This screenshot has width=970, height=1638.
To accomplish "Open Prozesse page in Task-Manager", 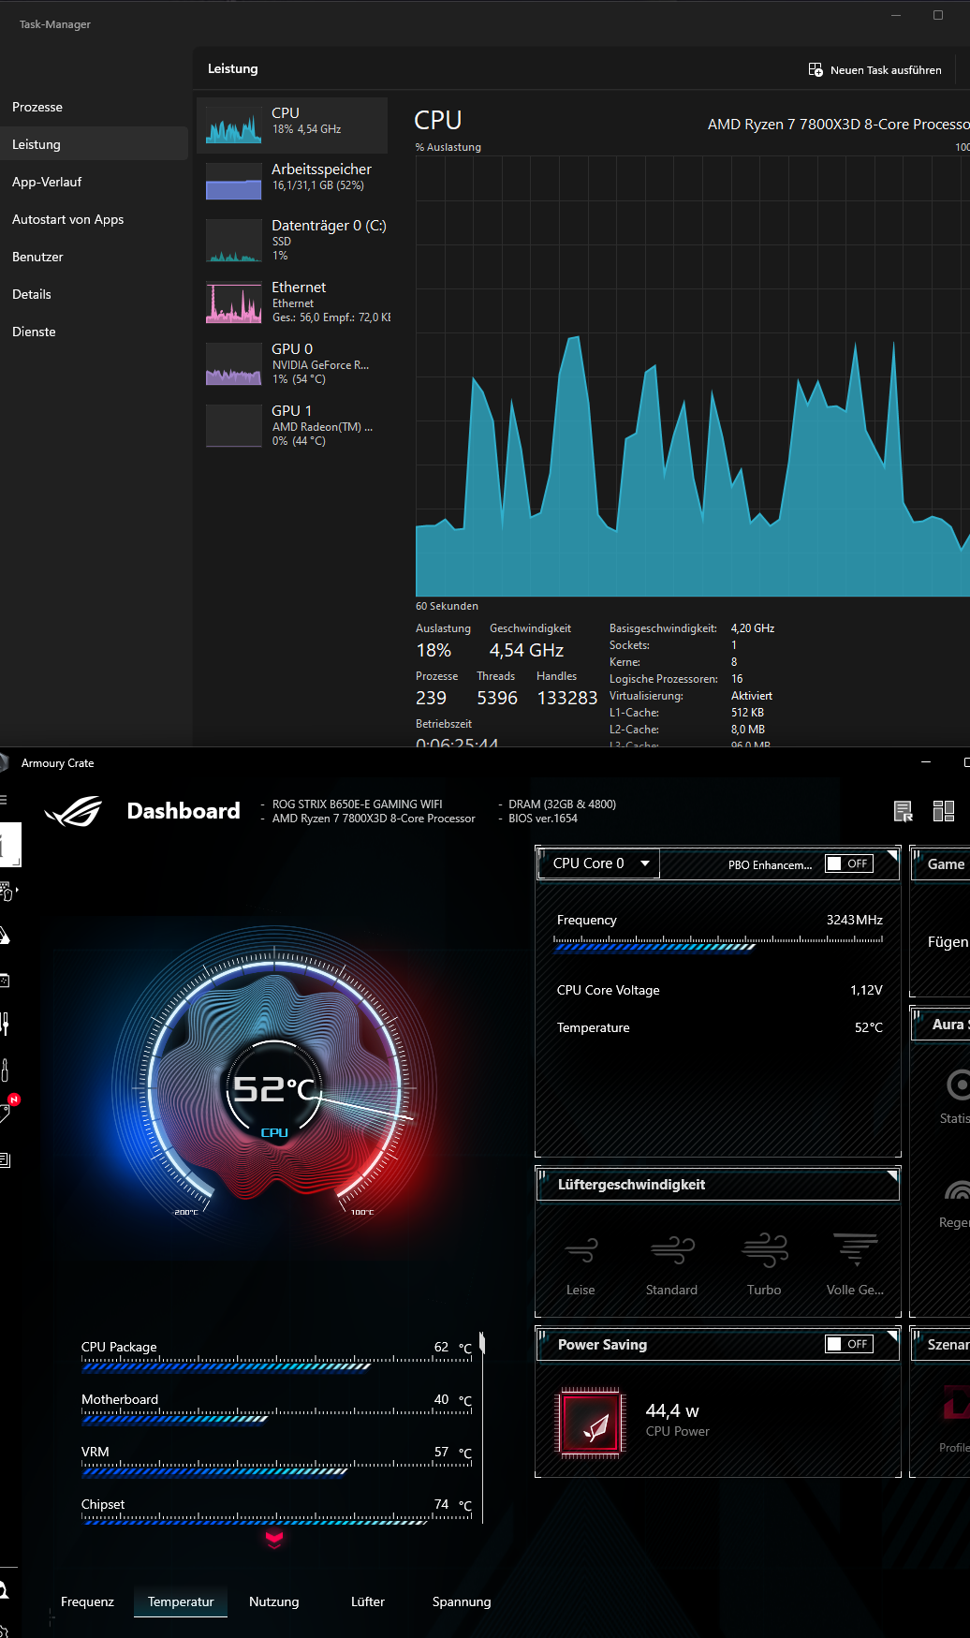I will pyautogui.click(x=94, y=107).
